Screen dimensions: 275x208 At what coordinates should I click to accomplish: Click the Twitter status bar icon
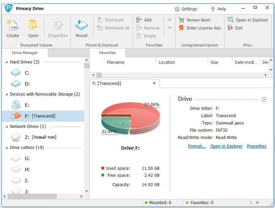tap(257, 202)
